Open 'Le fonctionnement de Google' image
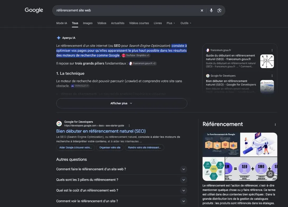The height and width of the screenshot is (207, 288). [x=221, y=144]
